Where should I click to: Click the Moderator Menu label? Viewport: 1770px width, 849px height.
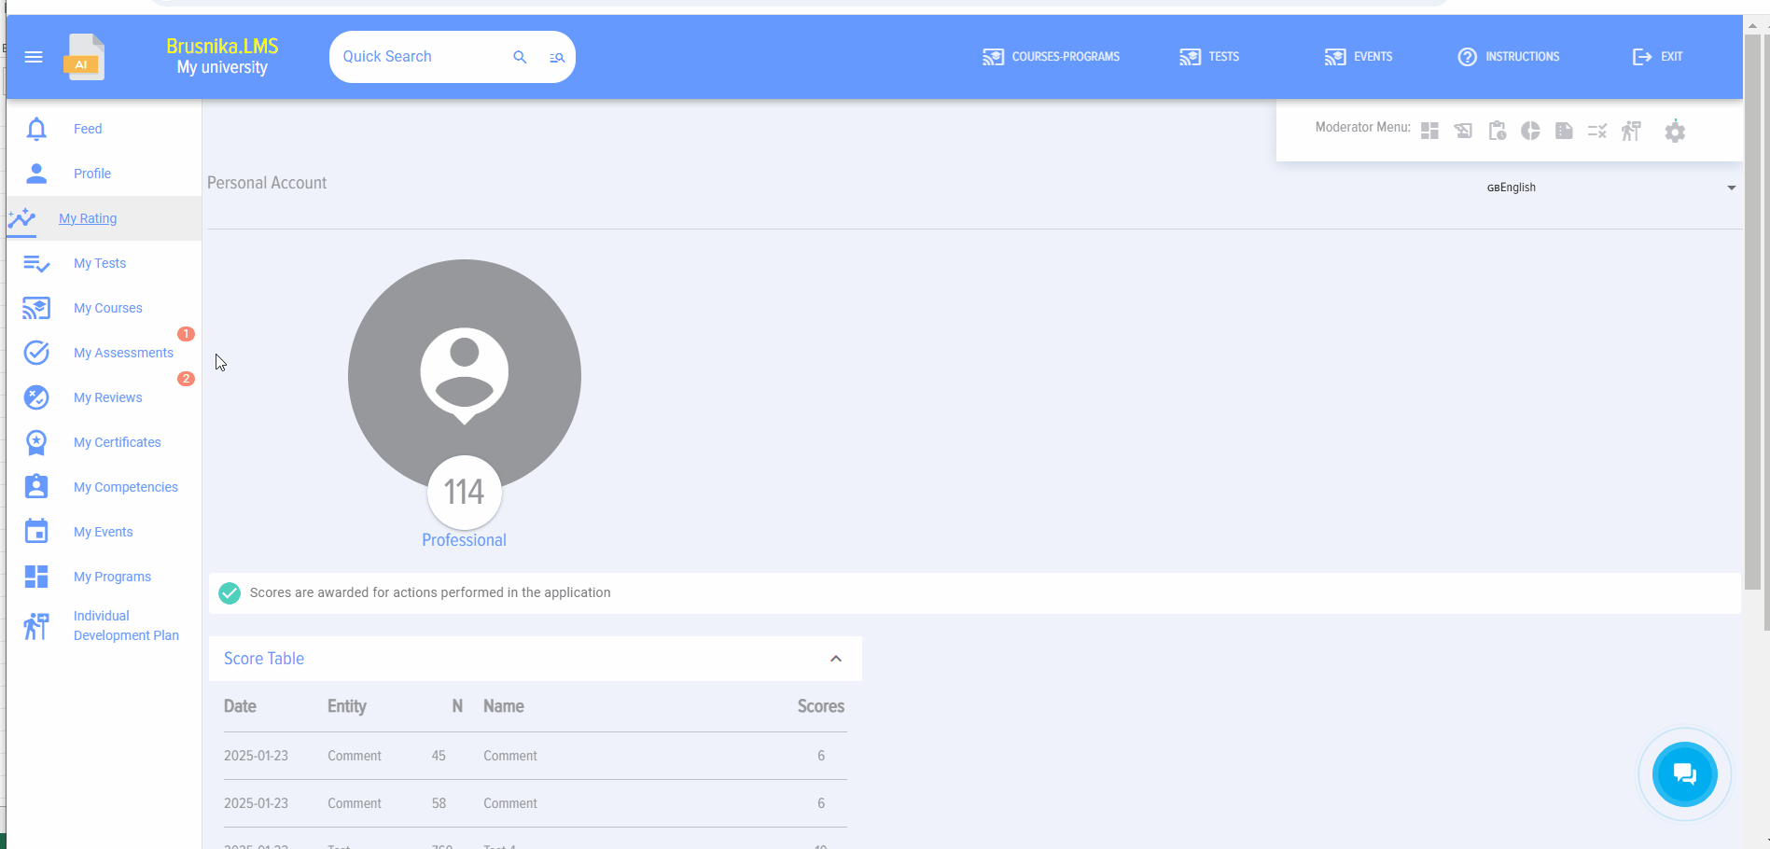tap(1362, 127)
